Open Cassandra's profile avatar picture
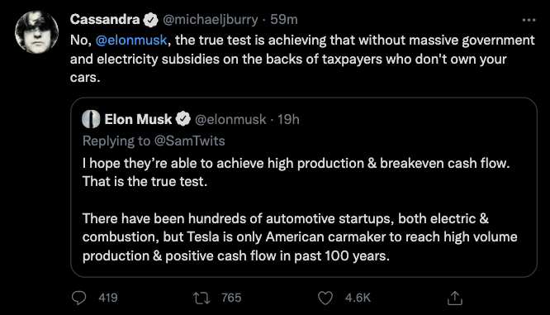 [37, 32]
